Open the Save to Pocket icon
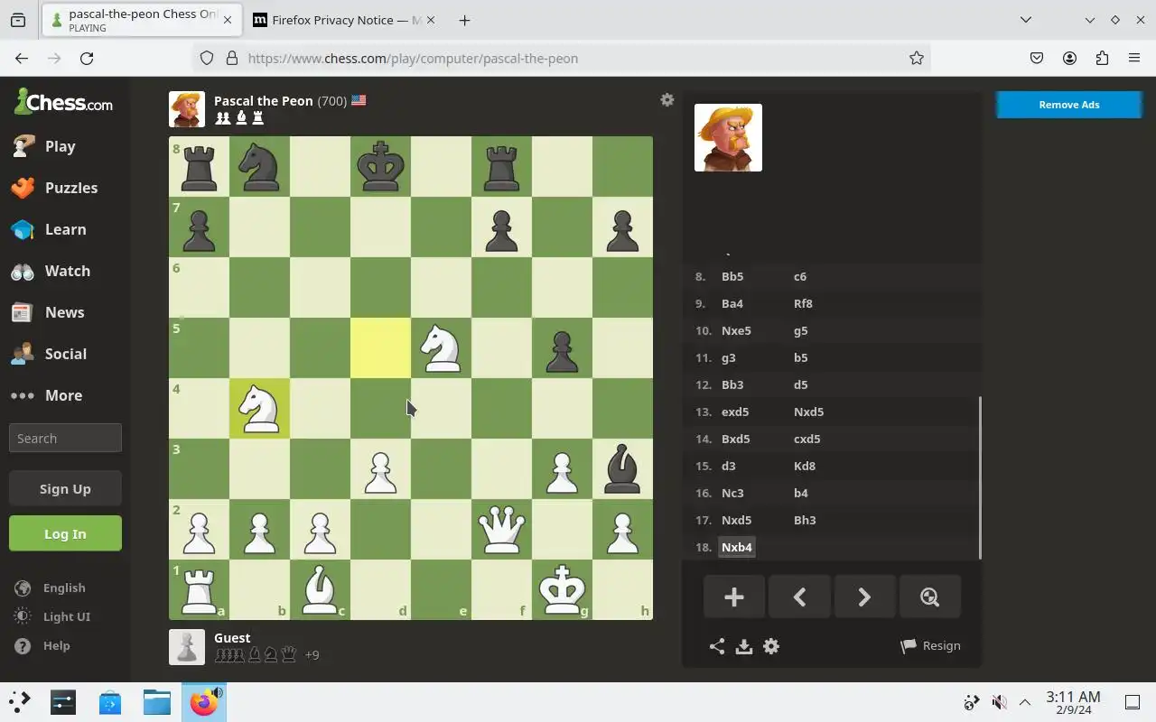Viewport: 1156px width, 722px height. (1037, 58)
